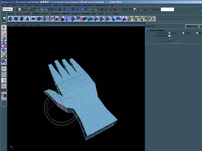Viewport: 202px width, 151px height.
Task: Select the arrow Select tool
Action: pyautogui.click(x=4, y=28)
